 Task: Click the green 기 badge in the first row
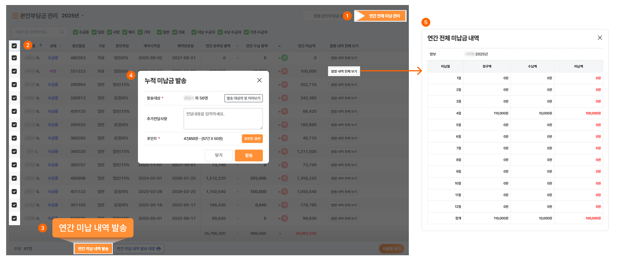pyautogui.click(x=285, y=58)
